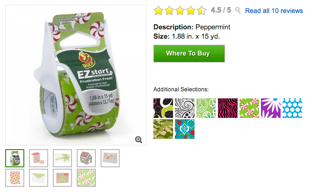Click the zoom-in magnifier on product image
This screenshot has height=192, width=311.
click(138, 140)
